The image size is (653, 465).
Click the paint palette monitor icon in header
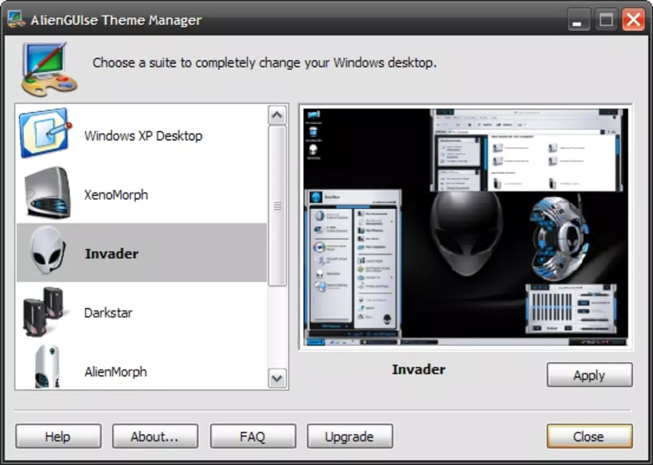49,70
